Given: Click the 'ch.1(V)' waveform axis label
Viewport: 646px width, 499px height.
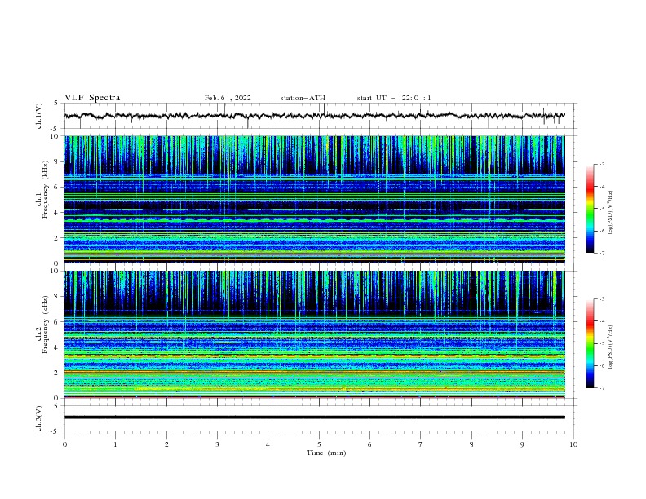Looking at the screenshot, I should coord(39,116).
